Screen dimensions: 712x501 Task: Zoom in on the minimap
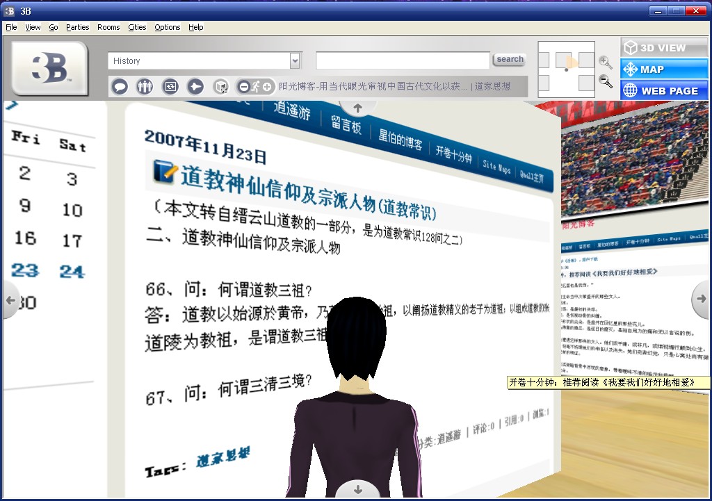(606, 62)
